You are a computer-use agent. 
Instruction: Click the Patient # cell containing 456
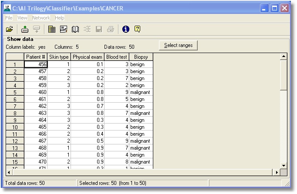[x=36, y=64]
